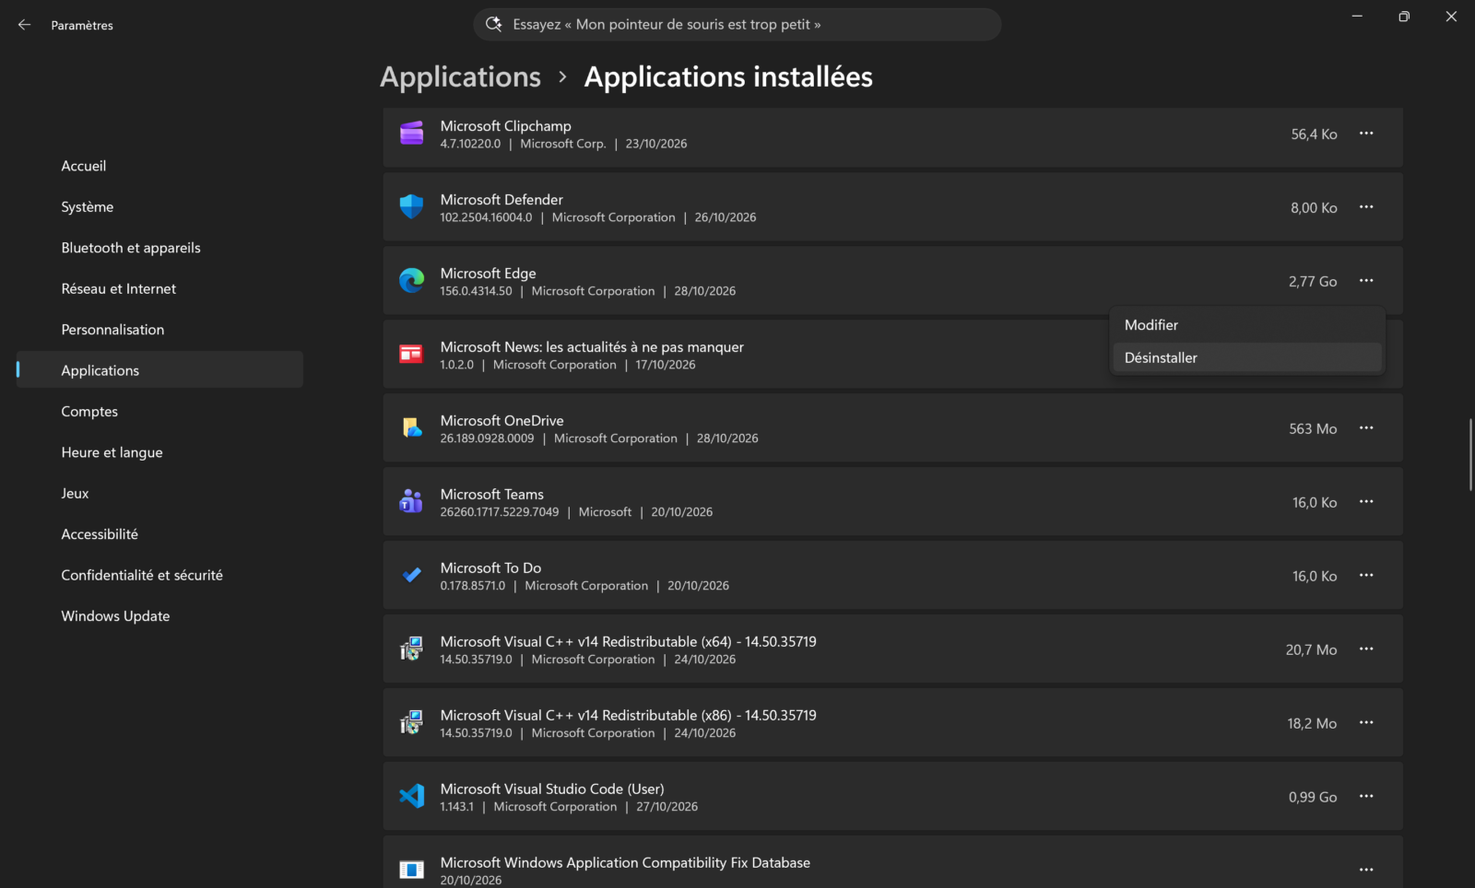Open the Personnalisation section
1475x888 pixels.
click(159, 330)
